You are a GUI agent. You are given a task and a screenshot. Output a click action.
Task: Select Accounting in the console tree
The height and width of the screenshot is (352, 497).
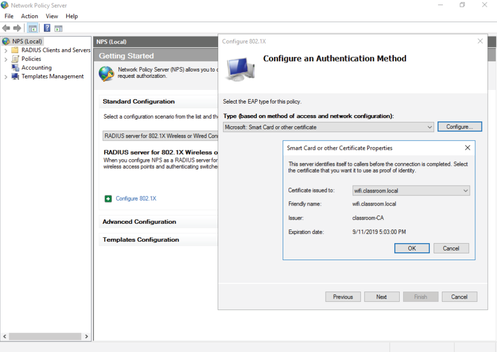tap(36, 68)
